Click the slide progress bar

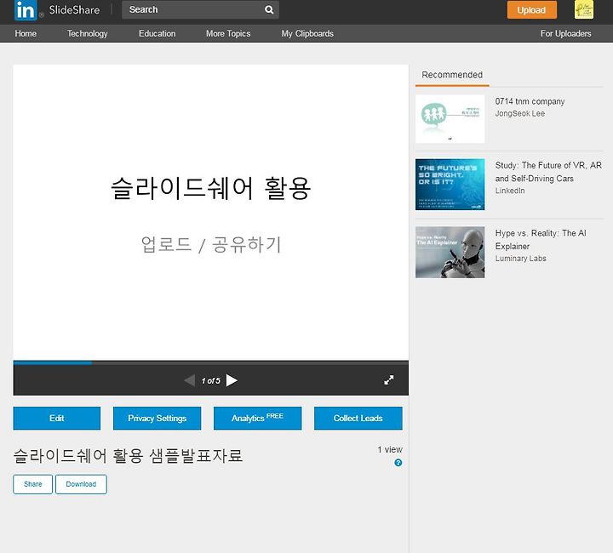coord(211,362)
